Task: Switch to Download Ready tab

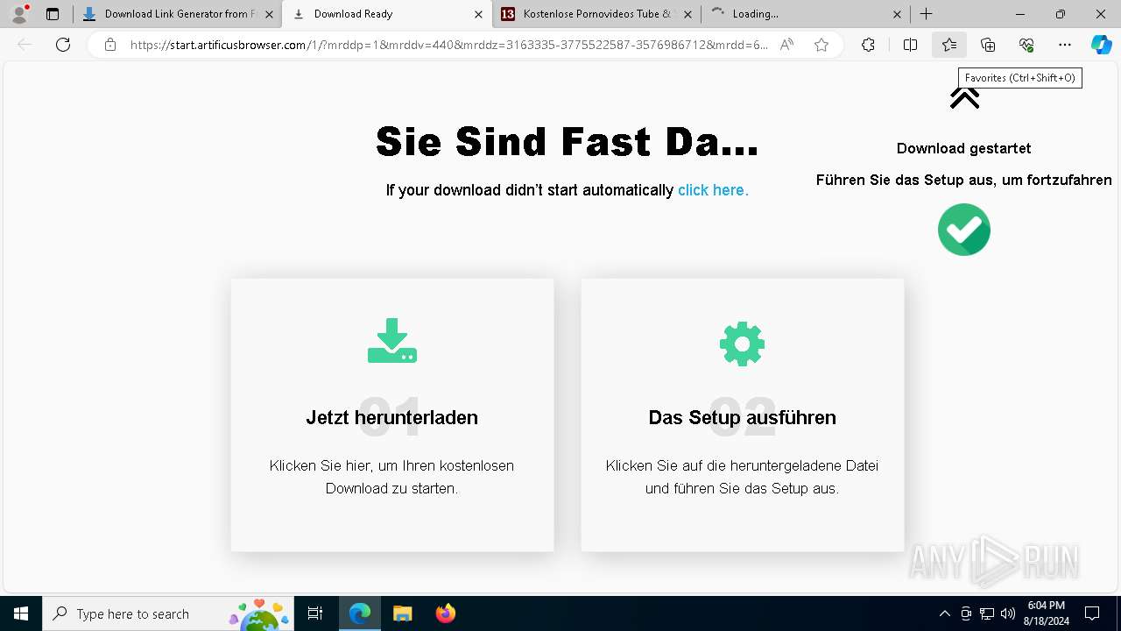Action: (x=386, y=14)
